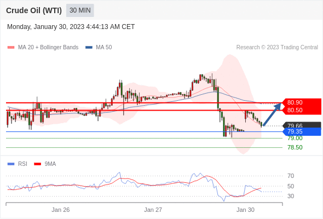Screen dimensions: 323x219
Task: Click the Jan 26 date axis label
Action: 61,210
